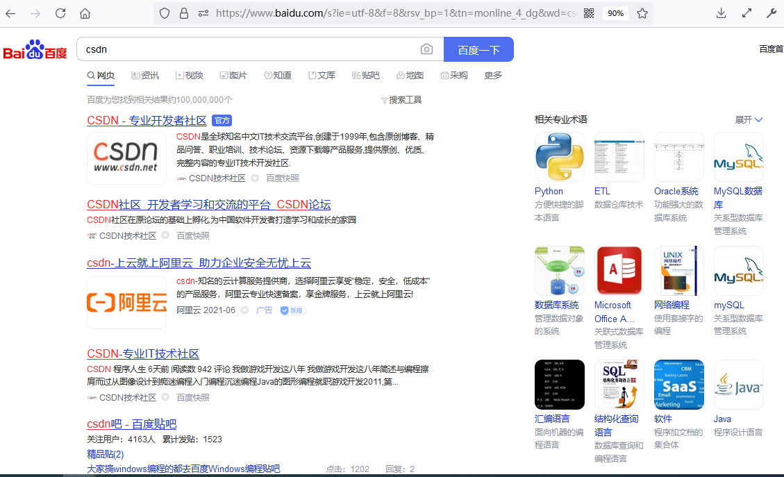Image resolution: width=784 pixels, height=477 pixels.
Task: Switch to the 贴吧 tab
Action: (365, 76)
